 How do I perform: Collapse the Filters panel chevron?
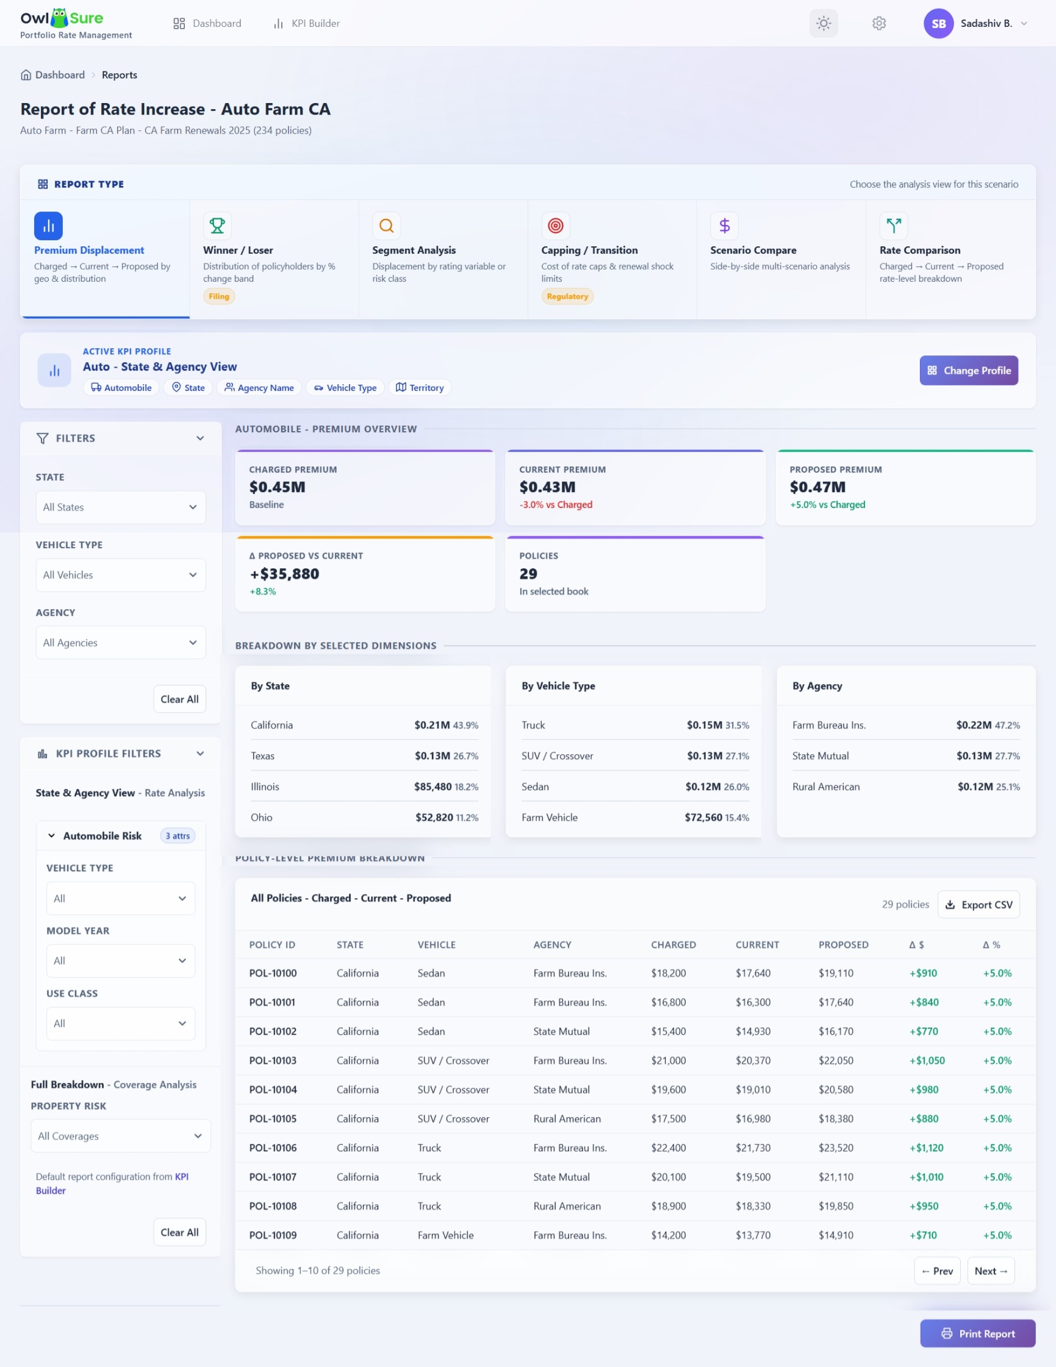200,438
